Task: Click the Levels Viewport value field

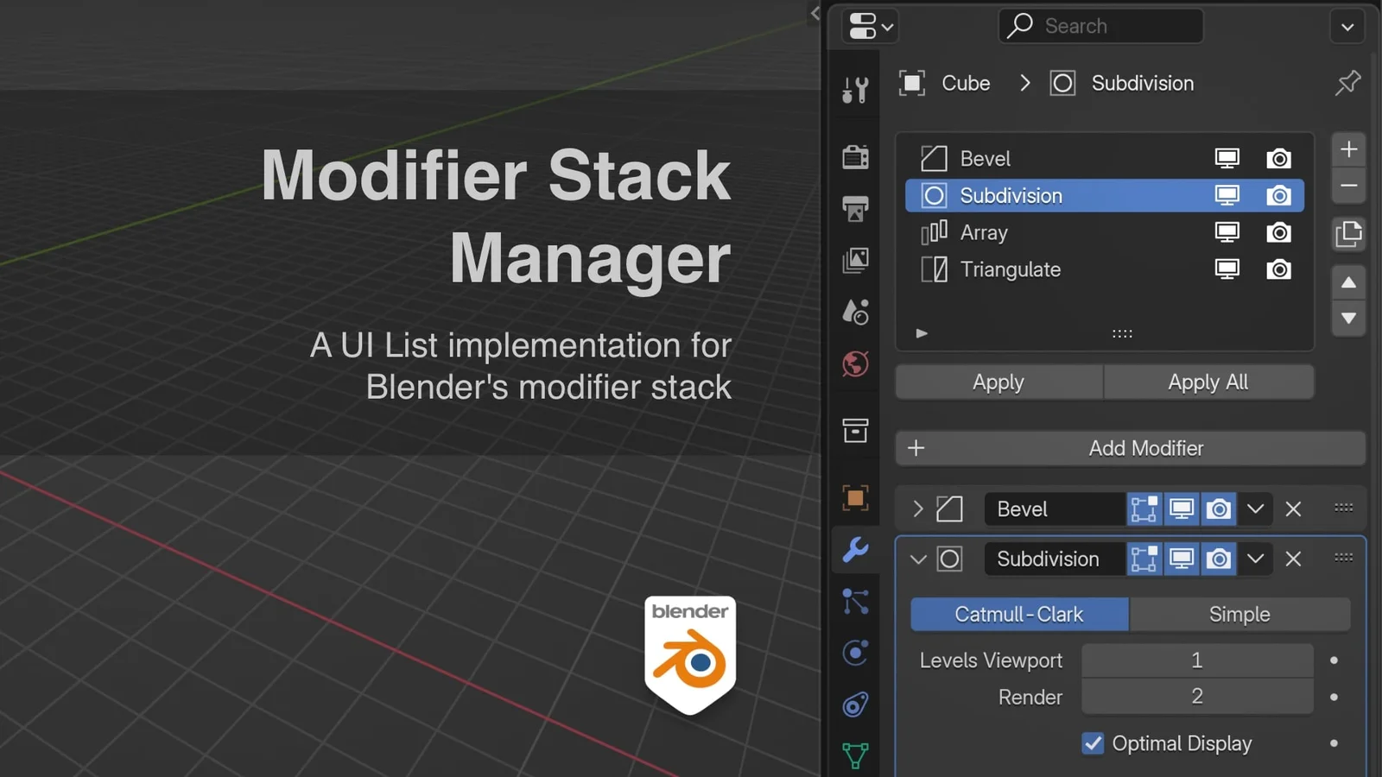Action: click(x=1196, y=660)
